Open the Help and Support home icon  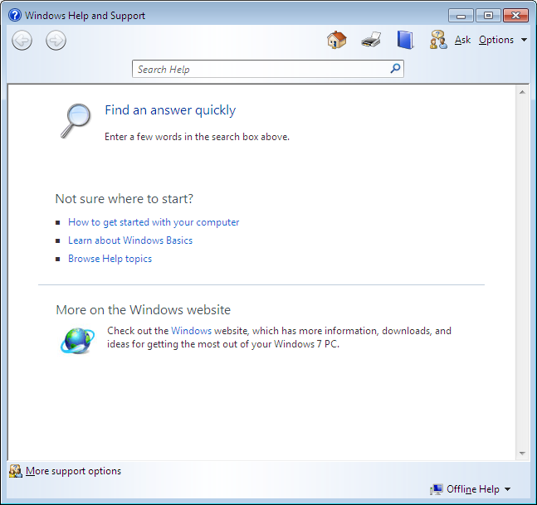[x=337, y=40]
